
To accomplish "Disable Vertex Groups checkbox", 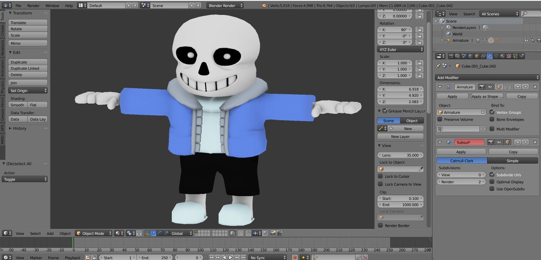I will (492, 112).
